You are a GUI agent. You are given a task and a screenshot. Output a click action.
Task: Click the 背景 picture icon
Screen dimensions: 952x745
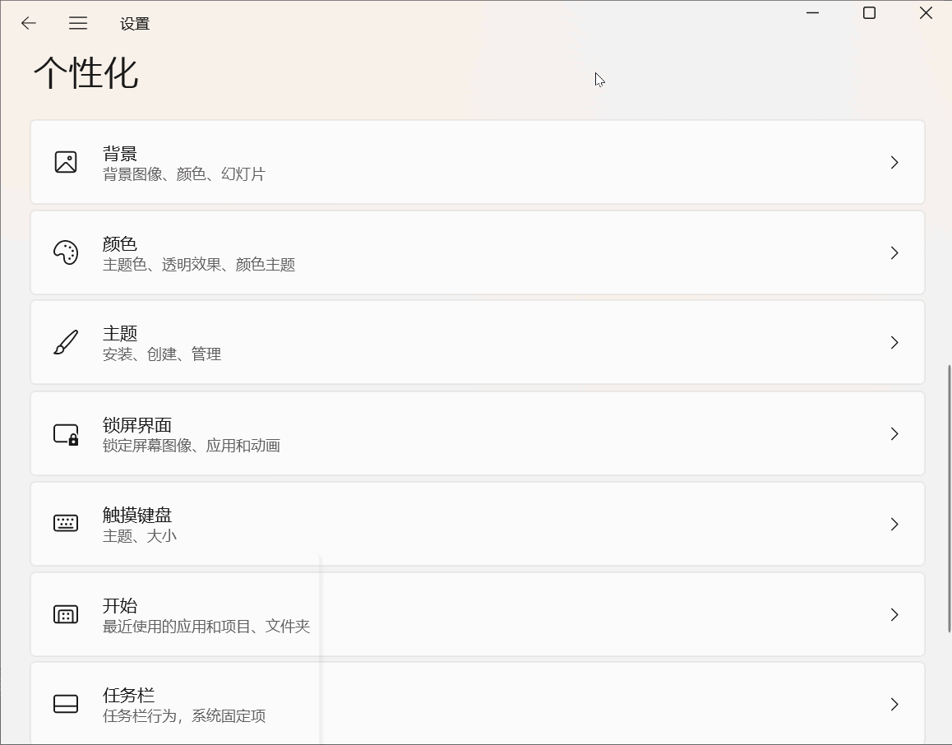(x=66, y=162)
